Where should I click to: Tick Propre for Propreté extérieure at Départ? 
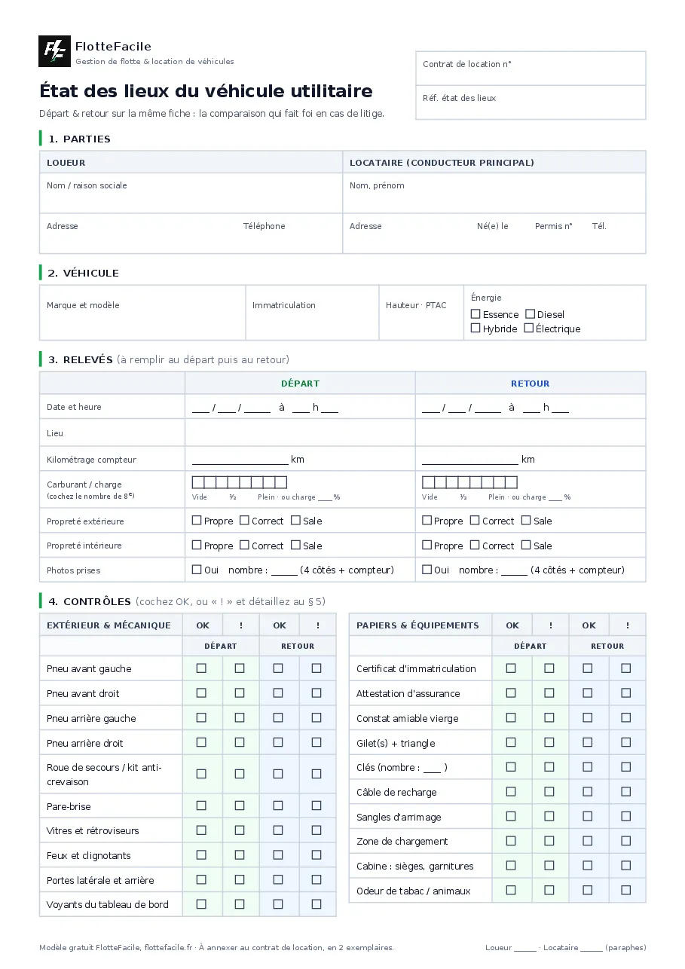tap(197, 521)
